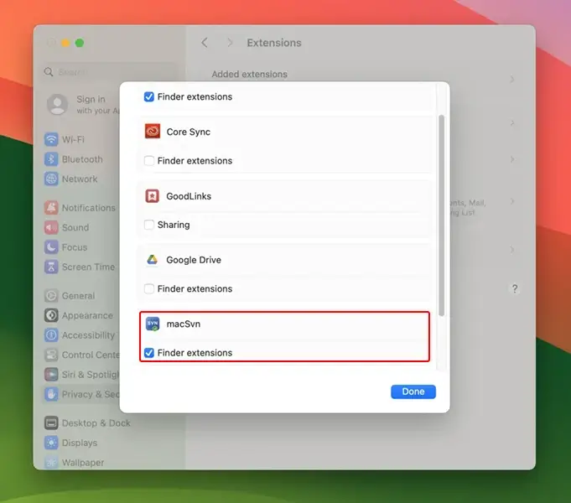Select Notifications label in sidebar

tap(89, 208)
